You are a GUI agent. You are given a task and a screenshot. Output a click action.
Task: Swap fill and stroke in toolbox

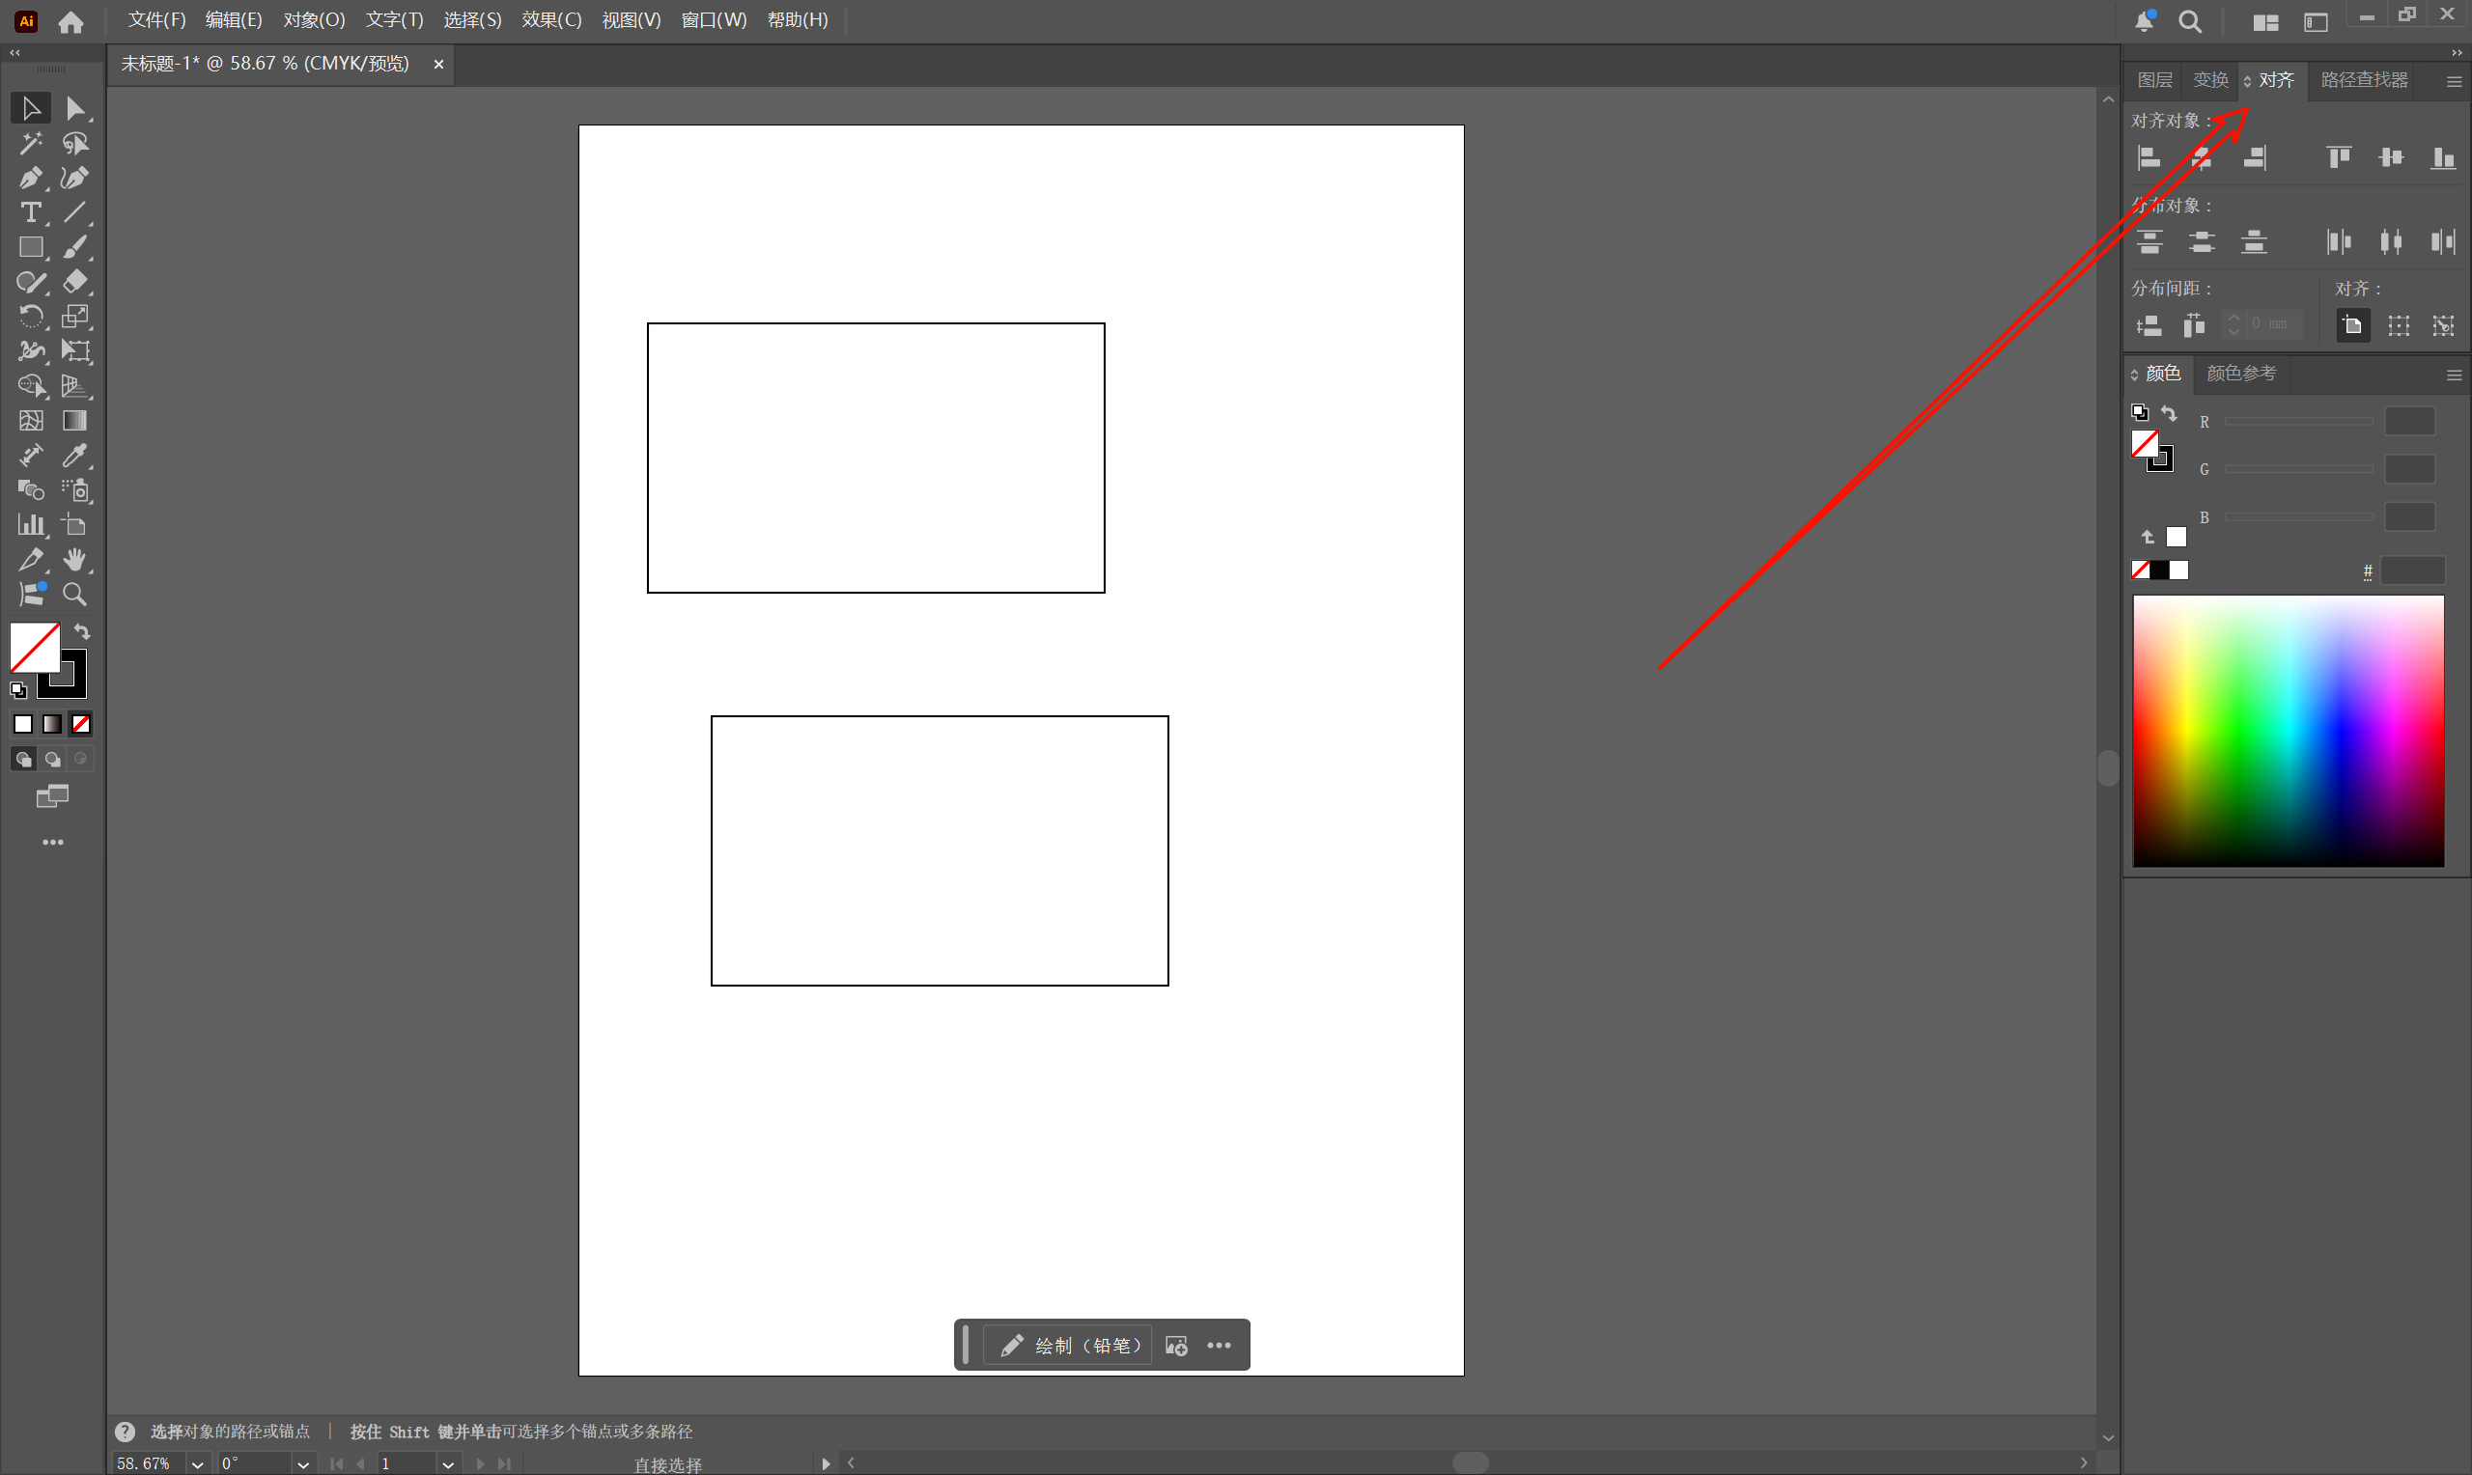click(82, 632)
